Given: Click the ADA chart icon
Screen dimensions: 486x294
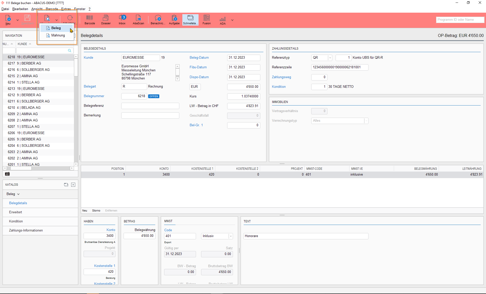Looking at the screenshot, I should [223, 20].
